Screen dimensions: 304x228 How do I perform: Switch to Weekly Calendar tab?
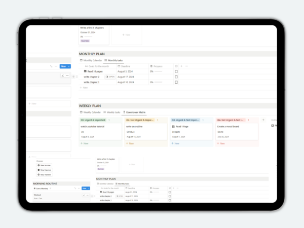(90, 112)
